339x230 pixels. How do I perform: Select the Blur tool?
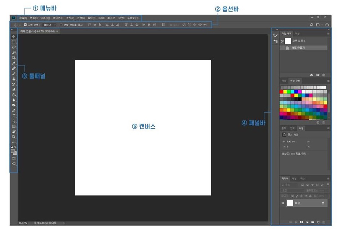tap(13, 100)
